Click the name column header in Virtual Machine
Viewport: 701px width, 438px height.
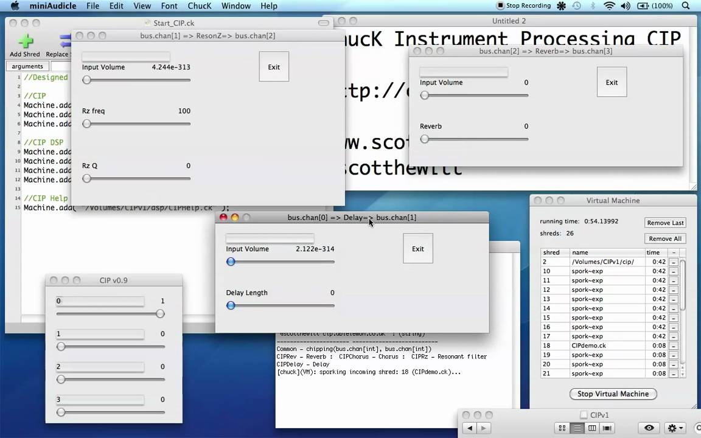607,252
